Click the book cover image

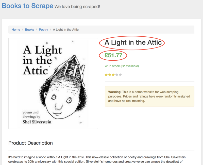pyautogui.click(x=53, y=83)
